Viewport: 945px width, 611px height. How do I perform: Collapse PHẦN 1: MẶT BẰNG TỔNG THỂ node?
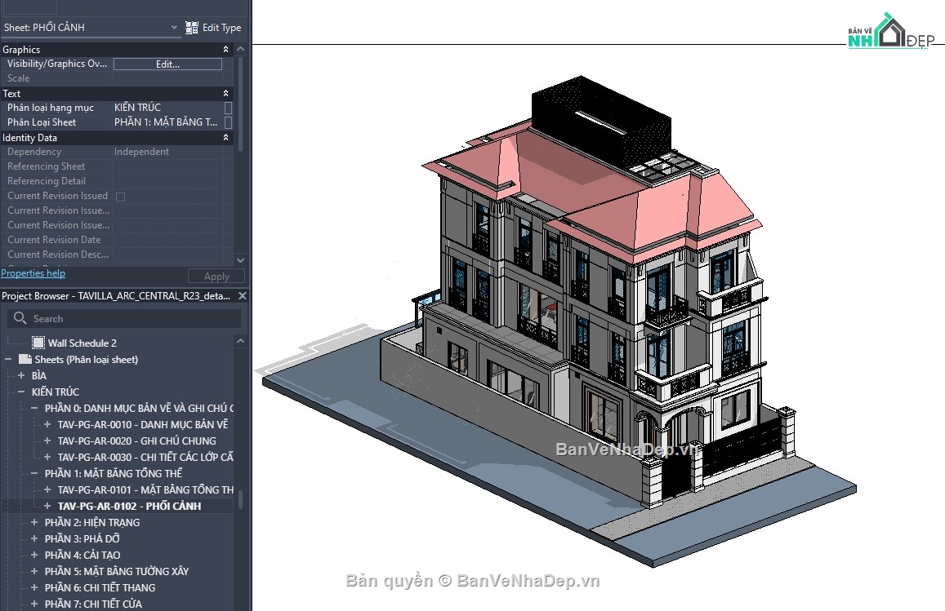click(x=34, y=473)
